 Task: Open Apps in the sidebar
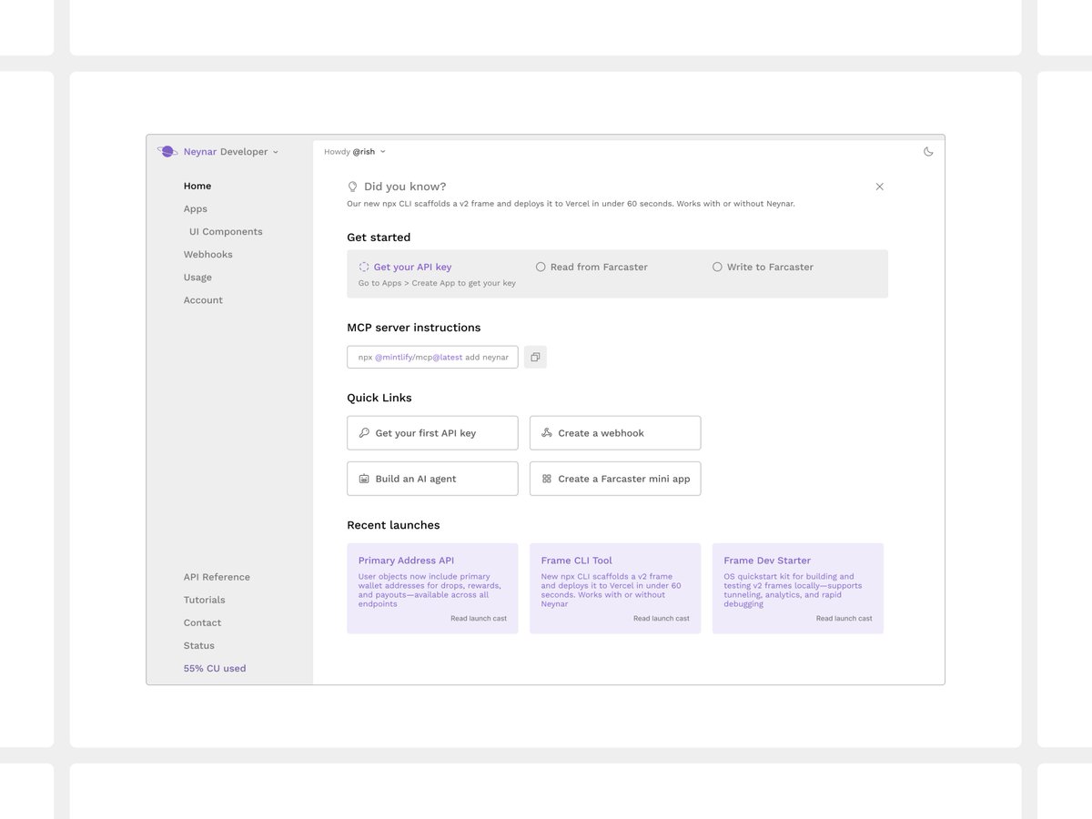coord(196,208)
